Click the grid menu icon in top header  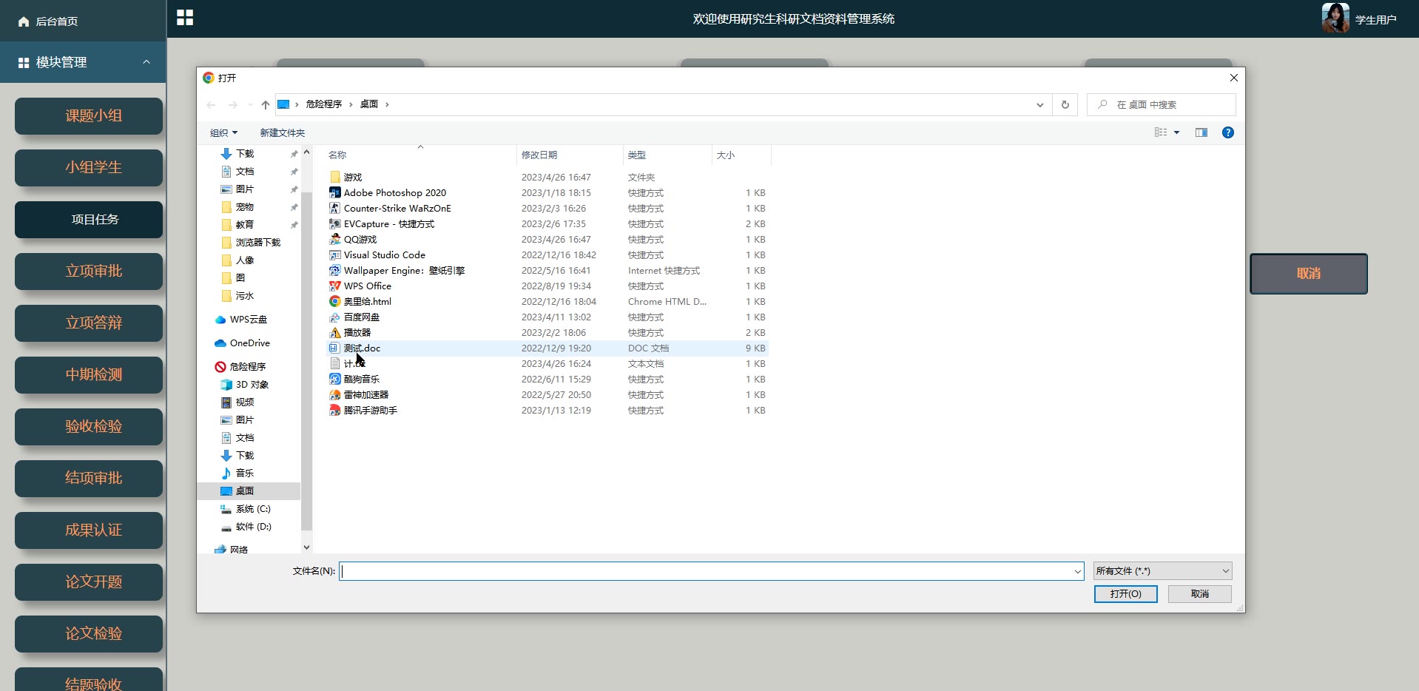[185, 18]
